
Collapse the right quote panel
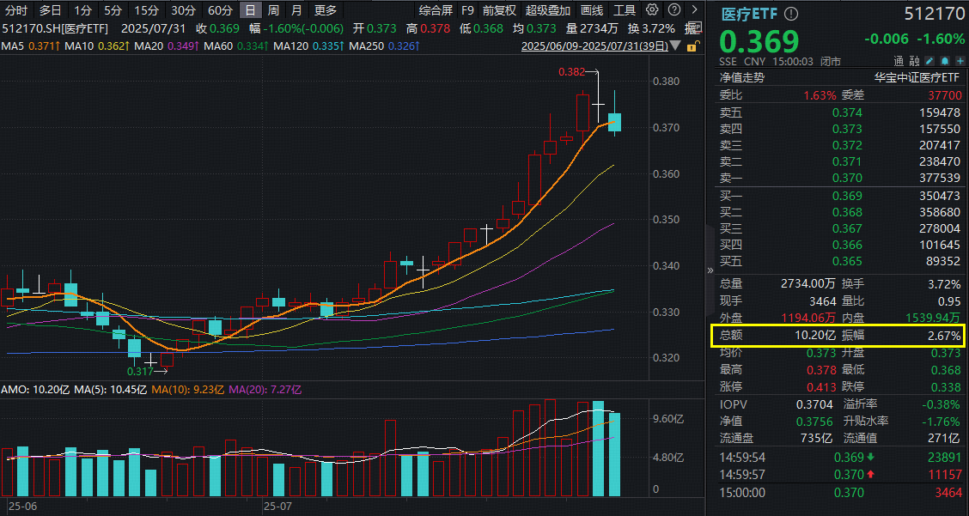710,270
